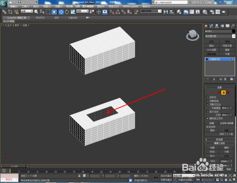This screenshot has height=183, width=237.
Task: Choose the Rectangular Selection Region tool
Action: pos(48,12)
